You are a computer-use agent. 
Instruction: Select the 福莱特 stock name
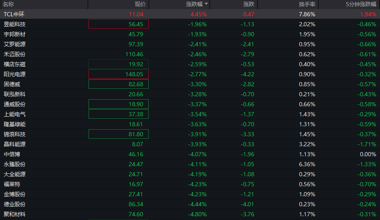12,184
